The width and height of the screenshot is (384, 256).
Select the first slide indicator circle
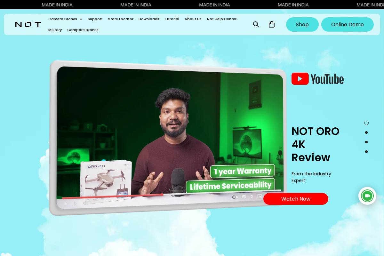coord(366,123)
